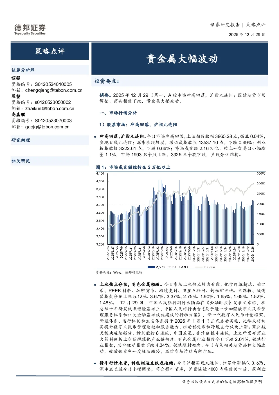This screenshot has height=395, width=279.
Task: Select the percentage 5.12% in paragraph
Action: [140, 297]
